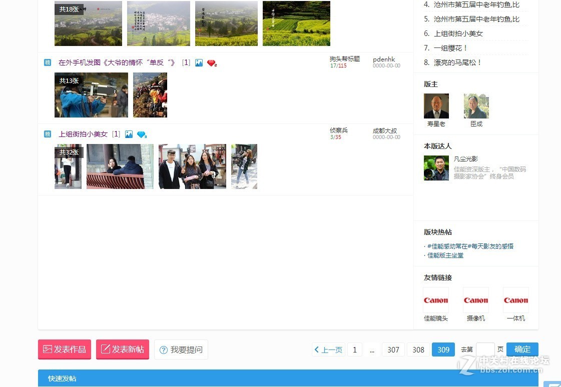Click the red heart rating icon on 大爷的情怀 thread

pyautogui.click(x=210, y=62)
